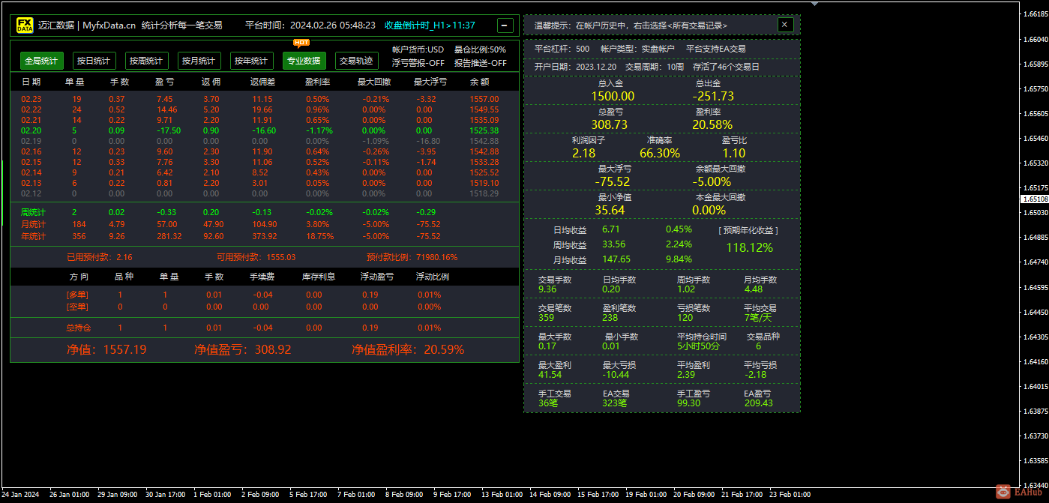This screenshot has width=1049, height=503.
Task: Minimize the MyfxData panel with dash button
Action: click(505, 25)
